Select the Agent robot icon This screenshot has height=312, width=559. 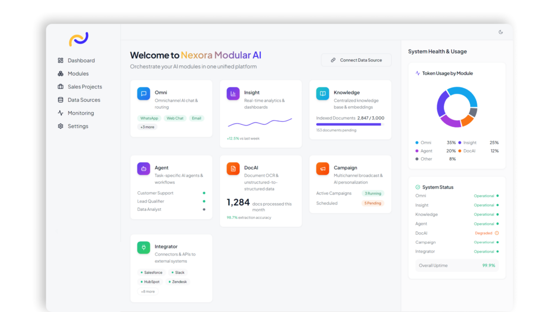tap(143, 169)
